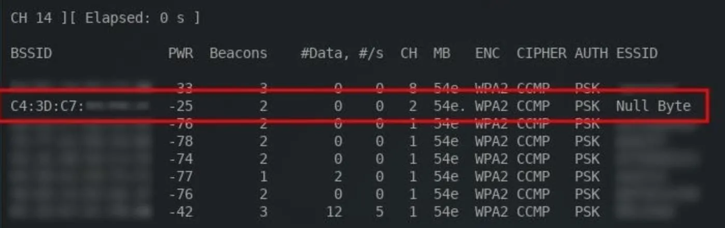Click the CH column header

[409, 53]
